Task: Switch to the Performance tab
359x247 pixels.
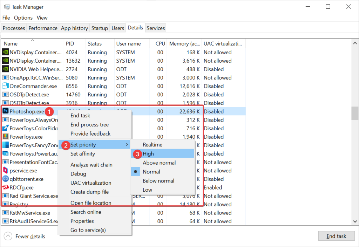Action: [43, 28]
